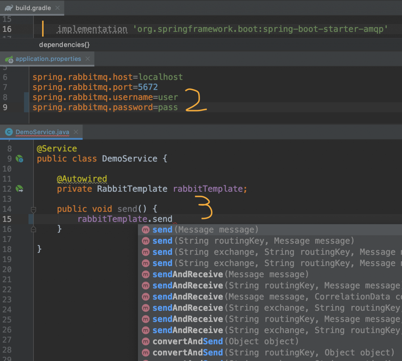
Task: Click method icon beside send(Message message)
Action: (x=146, y=230)
